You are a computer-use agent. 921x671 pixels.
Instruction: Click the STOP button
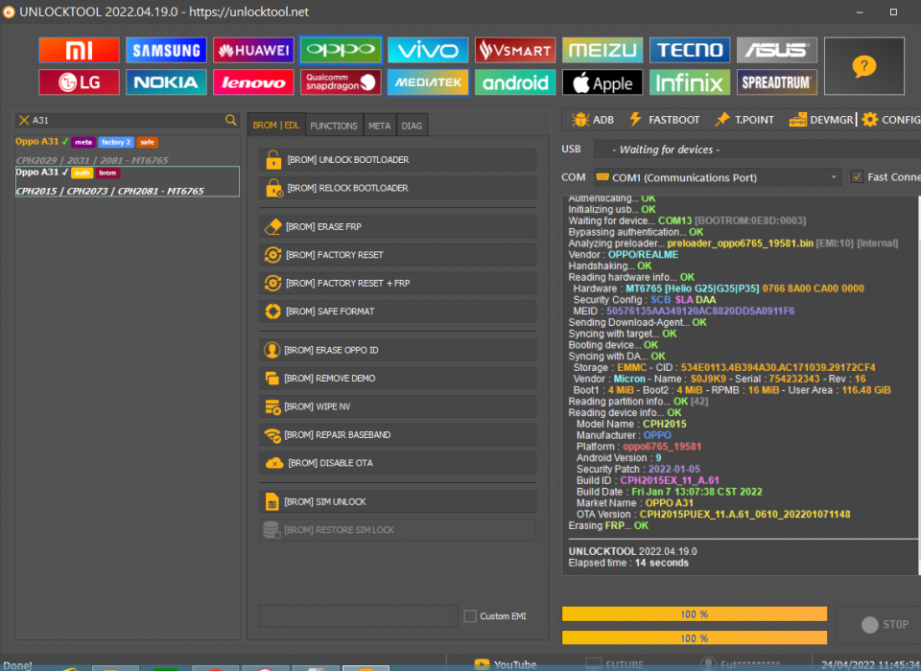click(885, 625)
